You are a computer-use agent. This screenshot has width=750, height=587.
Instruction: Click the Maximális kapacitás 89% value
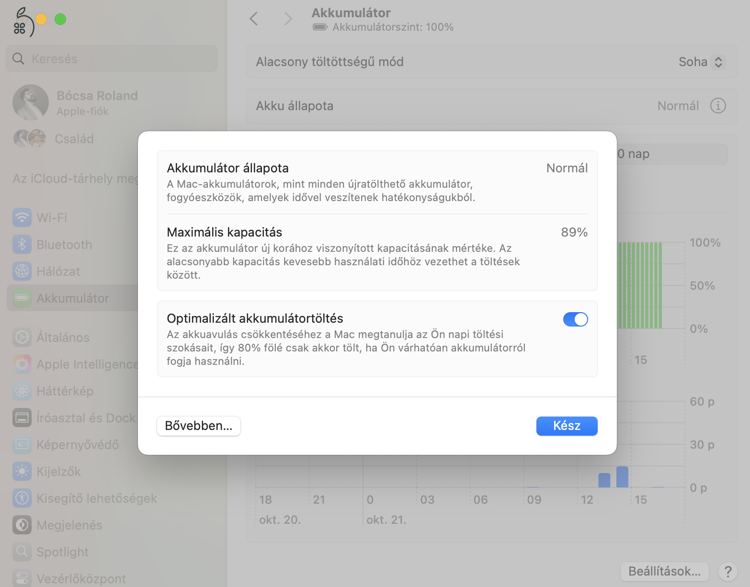click(574, 232)
